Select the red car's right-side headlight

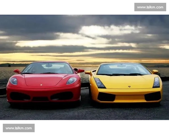click(71, 81)
